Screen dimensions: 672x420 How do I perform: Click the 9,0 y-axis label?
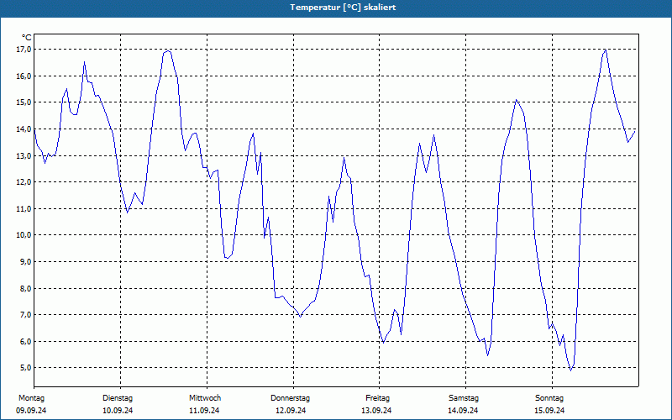coord(26,261)
